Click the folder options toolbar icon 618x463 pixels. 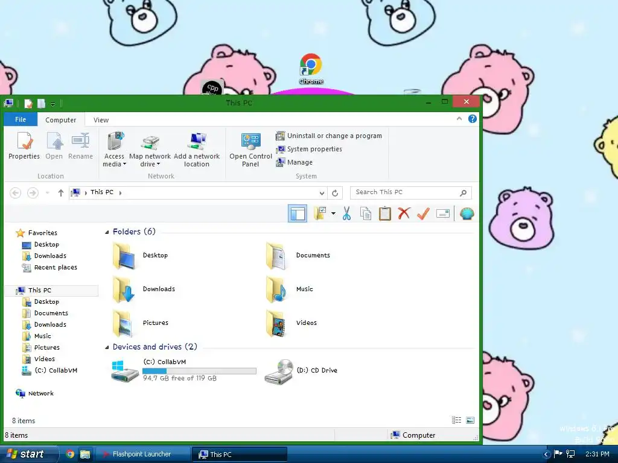[x=320, y=214]
